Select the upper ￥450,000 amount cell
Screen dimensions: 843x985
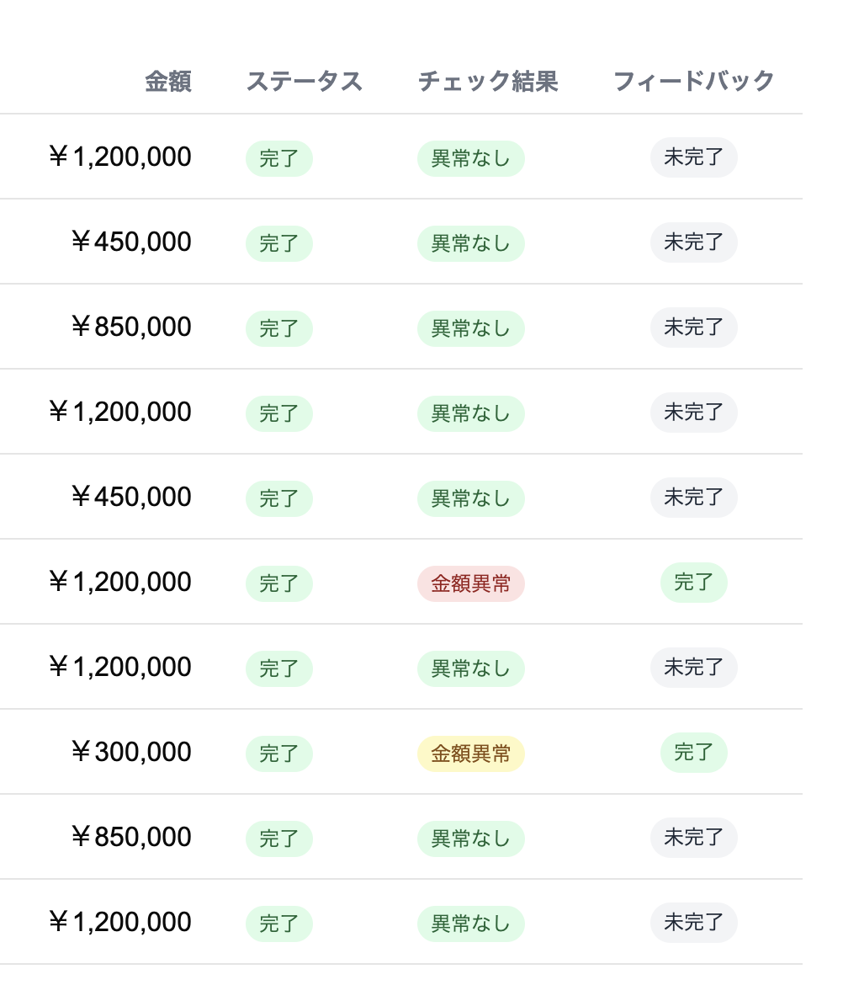tap(131, 242)
